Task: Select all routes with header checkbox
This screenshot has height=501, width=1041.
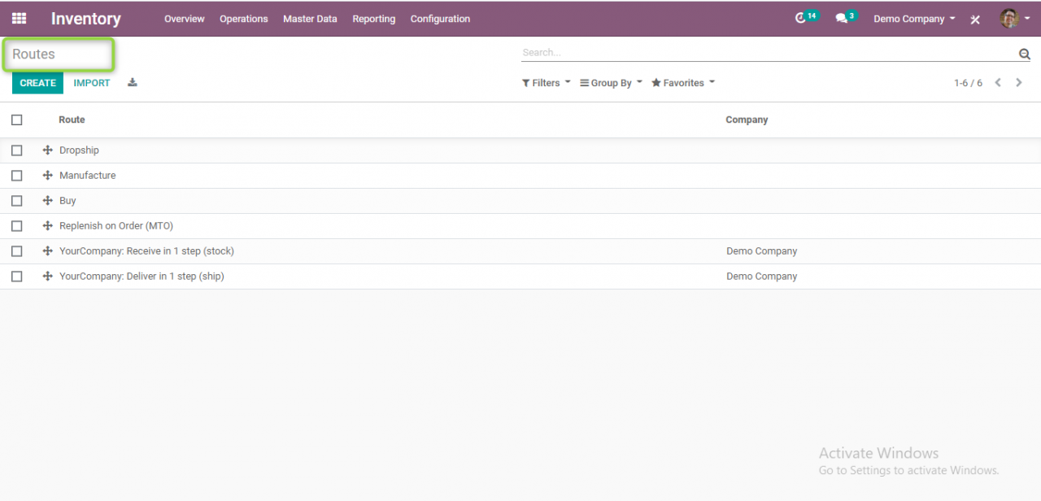Action: click(16, 120)
